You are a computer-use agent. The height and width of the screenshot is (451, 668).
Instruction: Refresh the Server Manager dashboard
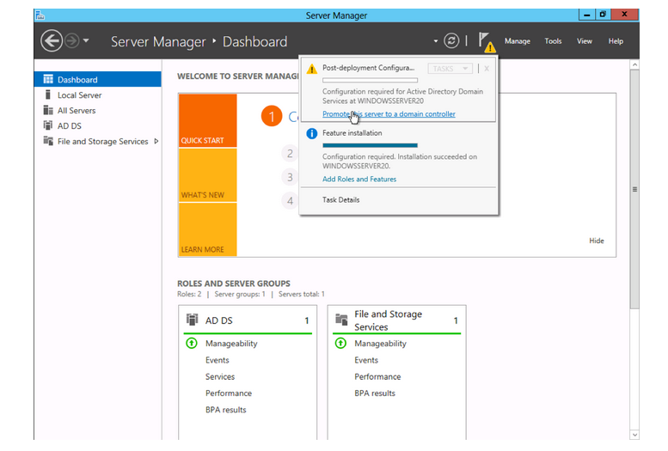pyautogui.click(x=451, y=40)
